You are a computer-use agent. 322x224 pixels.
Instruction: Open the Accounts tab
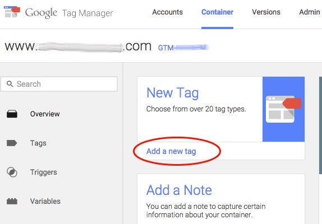tap(167, 12)
